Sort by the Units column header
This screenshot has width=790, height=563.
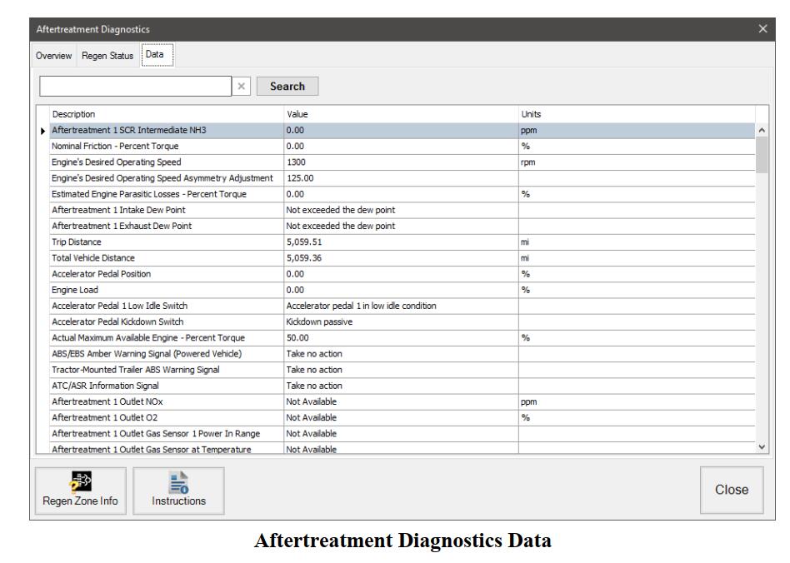pyautogui.click(x=637, y=114)
